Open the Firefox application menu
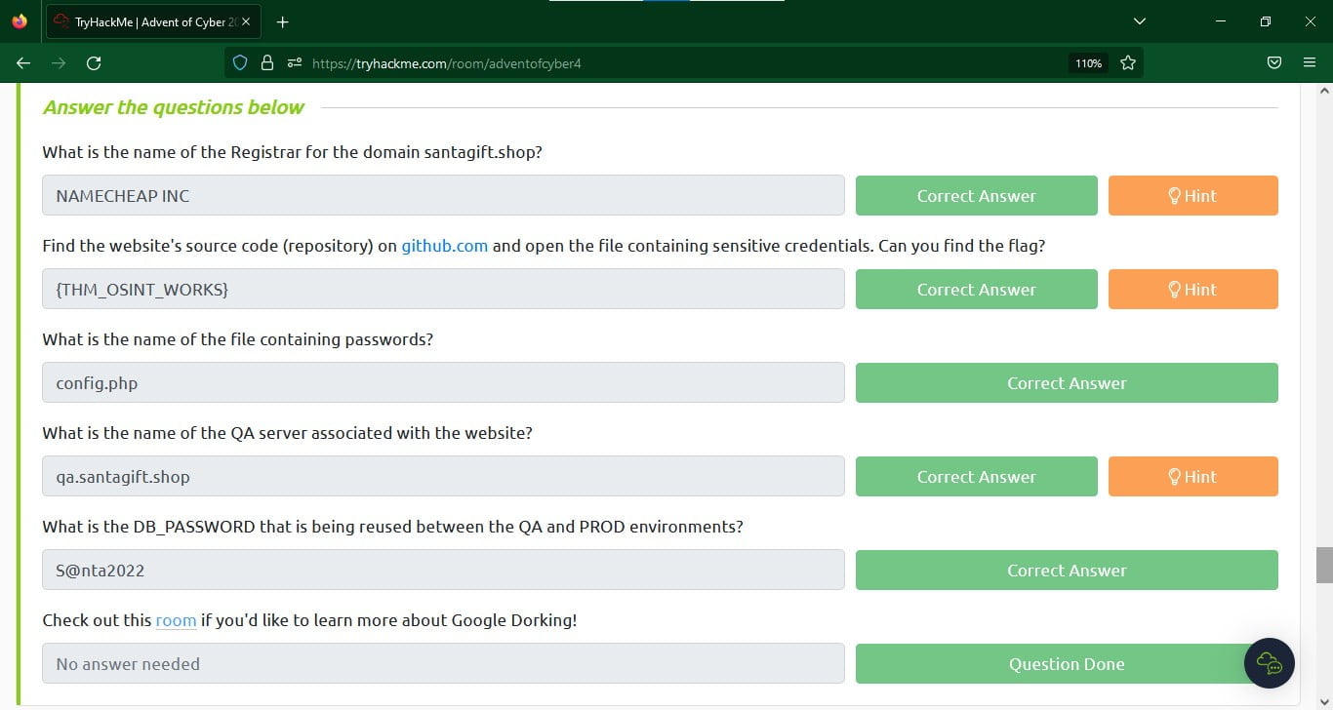Viewport: 1333px width, 710px height. (x=1310, y=62)
